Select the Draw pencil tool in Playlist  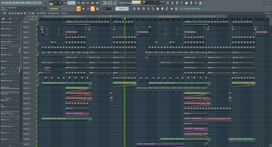[9, 13]
